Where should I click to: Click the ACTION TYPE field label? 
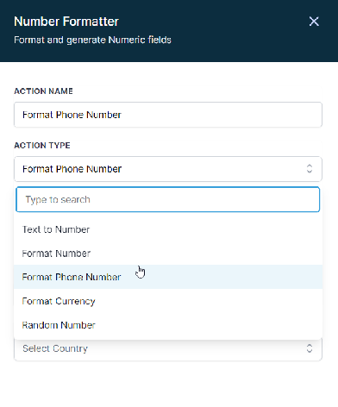(42, 146)
